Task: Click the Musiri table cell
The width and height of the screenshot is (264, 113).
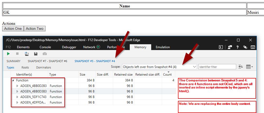Action: tap(256, 12)
